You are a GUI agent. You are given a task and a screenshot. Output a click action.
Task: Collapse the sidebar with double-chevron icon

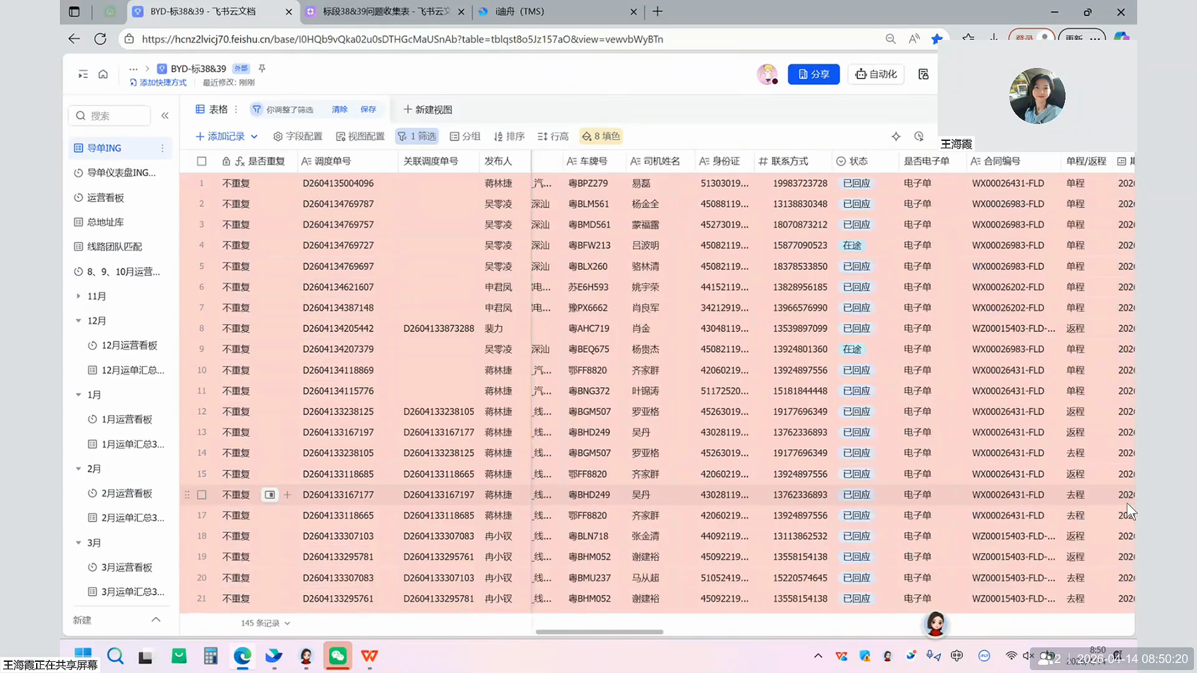tap(165, 115)
